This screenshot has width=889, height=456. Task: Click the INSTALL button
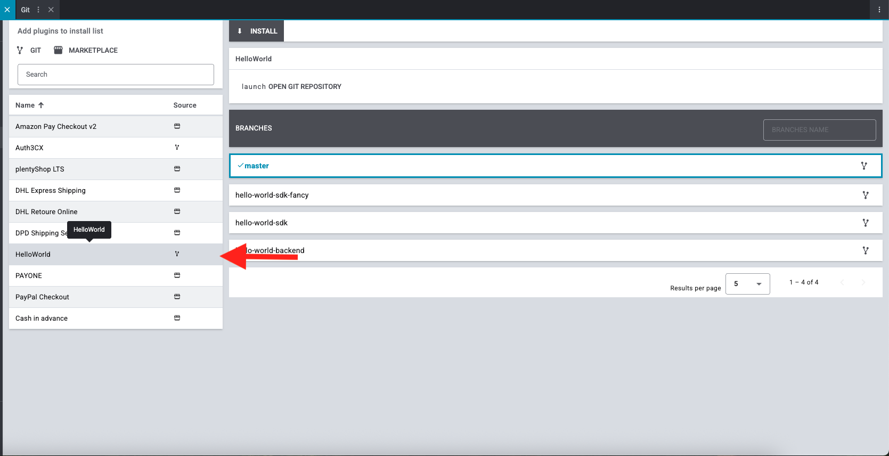[257, 31]
